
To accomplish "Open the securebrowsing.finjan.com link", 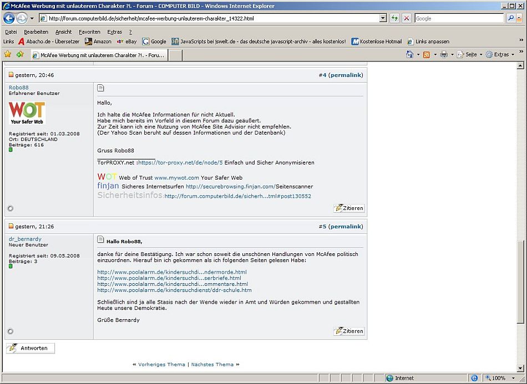I will (x=231, y=186).
